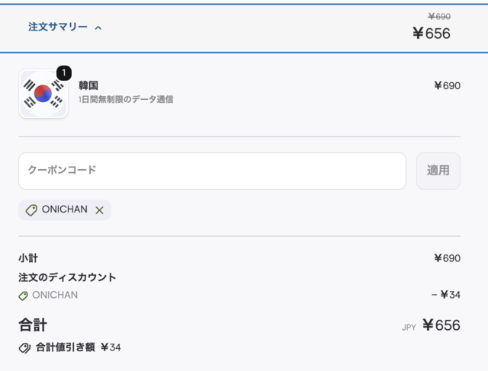Click the 1日間無制限のデータ通信 description

tap(126, 99)
